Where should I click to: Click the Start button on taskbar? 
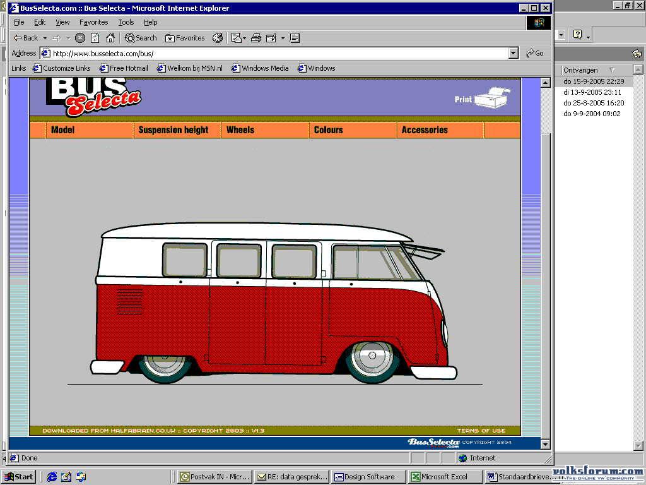click(20, 477)
